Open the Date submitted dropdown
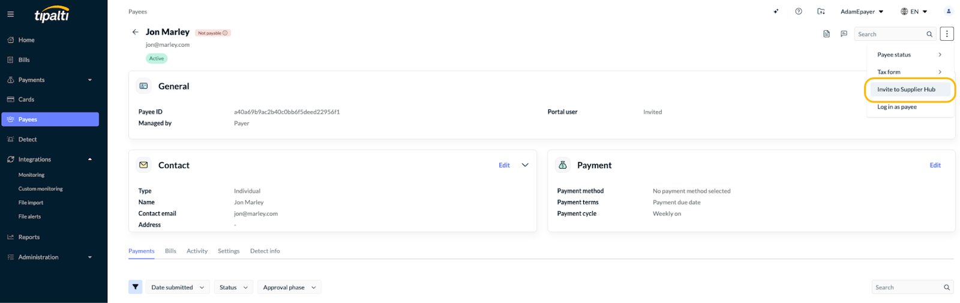The image size is (960, 303). tap(178, 287)
